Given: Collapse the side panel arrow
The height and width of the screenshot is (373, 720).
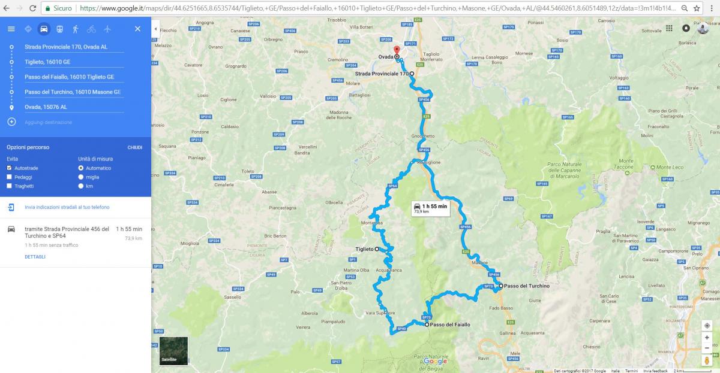Looking at the screenshot, I should point(155,29).
